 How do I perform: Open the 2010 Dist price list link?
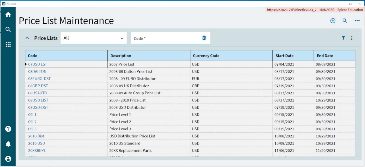(36, 136)
